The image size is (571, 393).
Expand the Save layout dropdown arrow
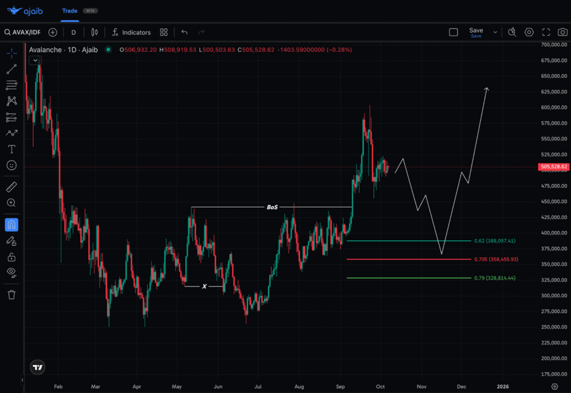[x=495, y=32]
